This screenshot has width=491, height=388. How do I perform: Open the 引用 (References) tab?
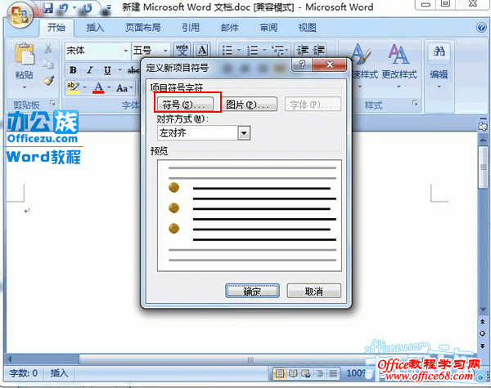191,28
